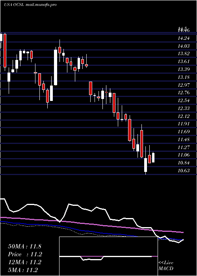The image size is (197, 276).
Task: Click the rightmost white candlestick on chart
Action: [x=153, y=158]
